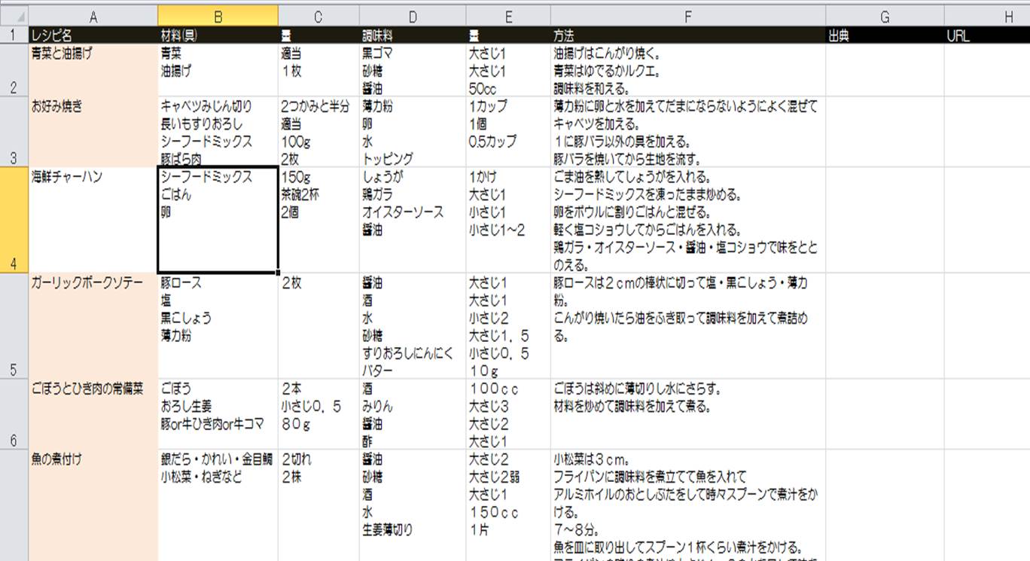Select the 調味料 header cell
Viewport: 1030px width, 561px height.
[x=413, y=35]
